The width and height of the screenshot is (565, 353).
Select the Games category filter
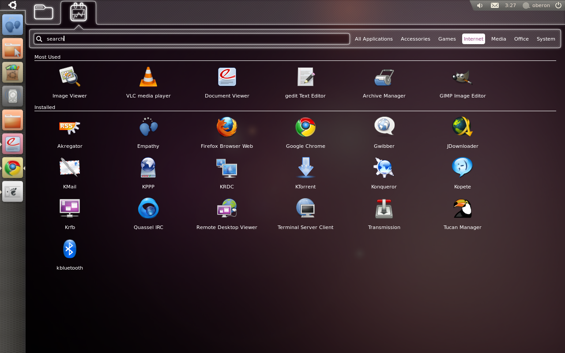(447, 39)
